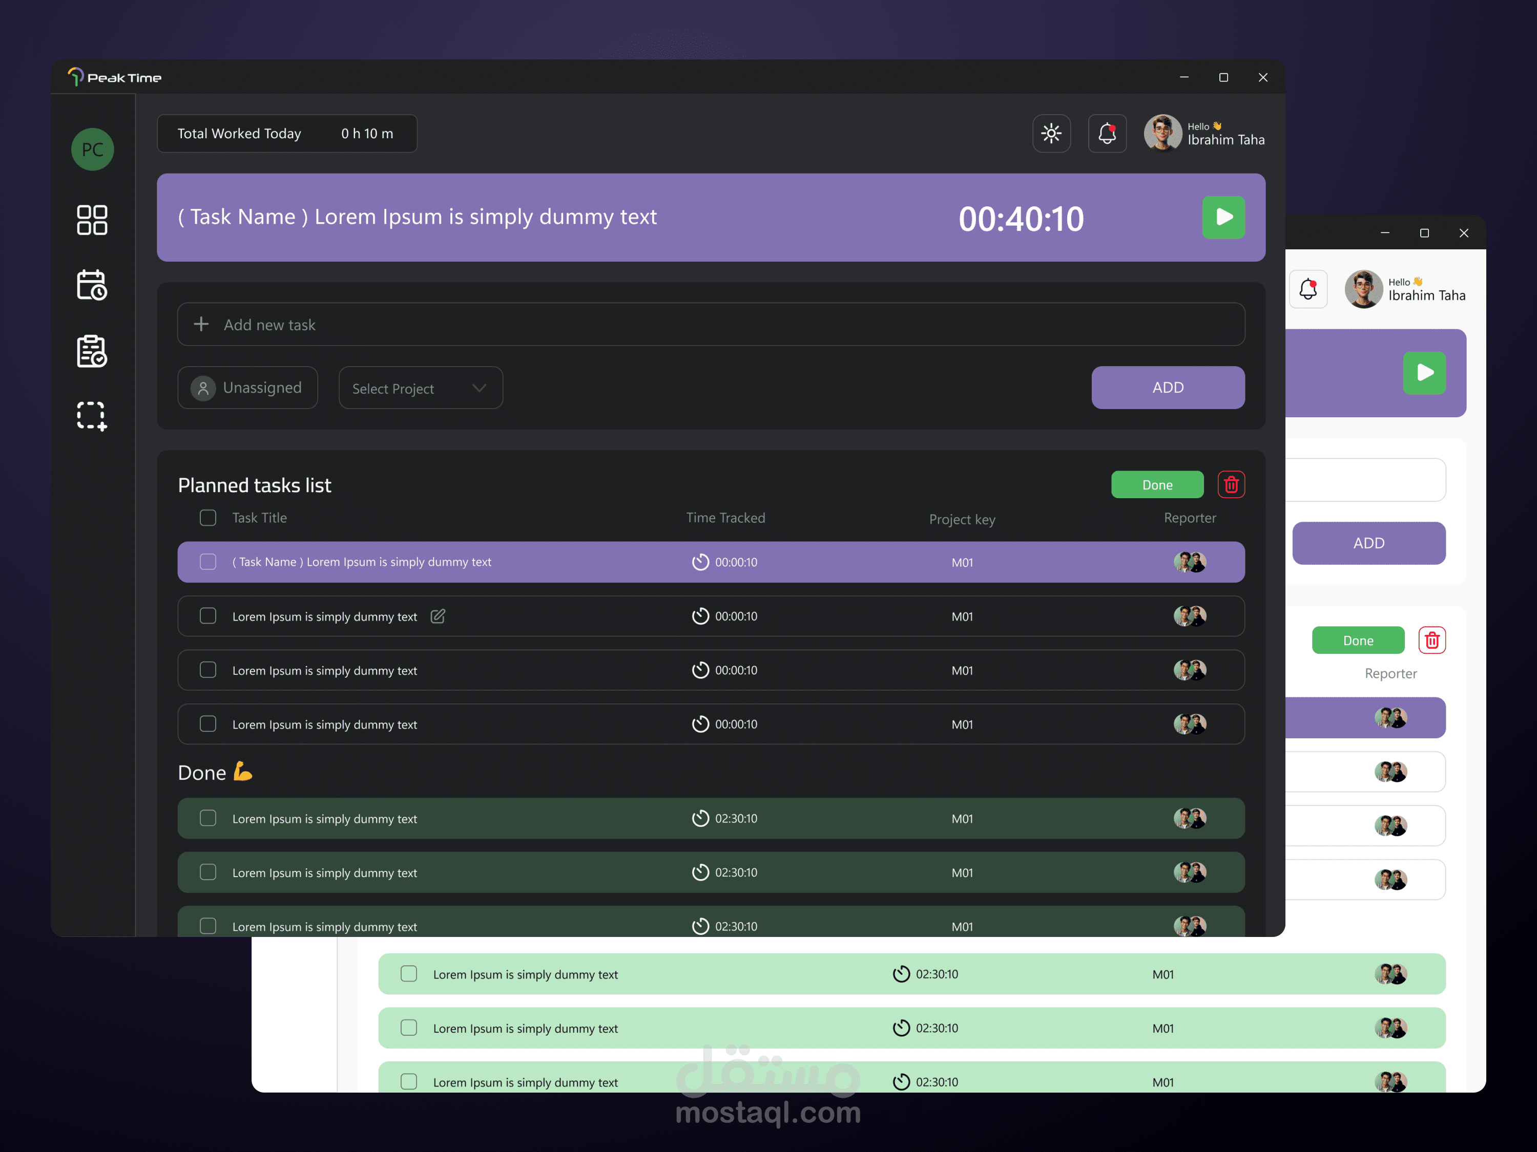Open the dashboard grid view

point(92,220)
